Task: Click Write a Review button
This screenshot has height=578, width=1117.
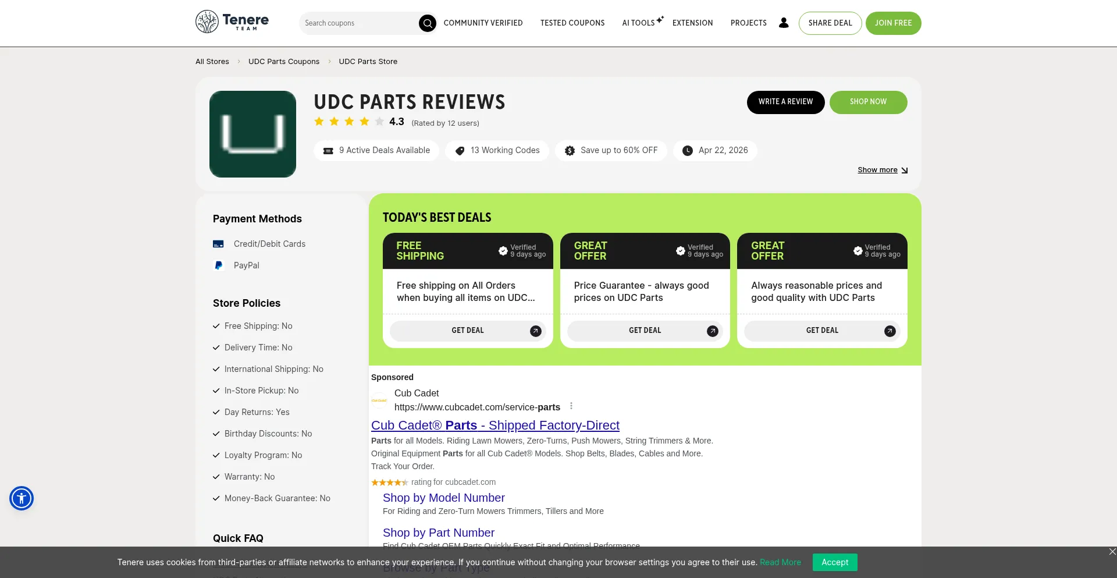Action: [x=785, y=102]
